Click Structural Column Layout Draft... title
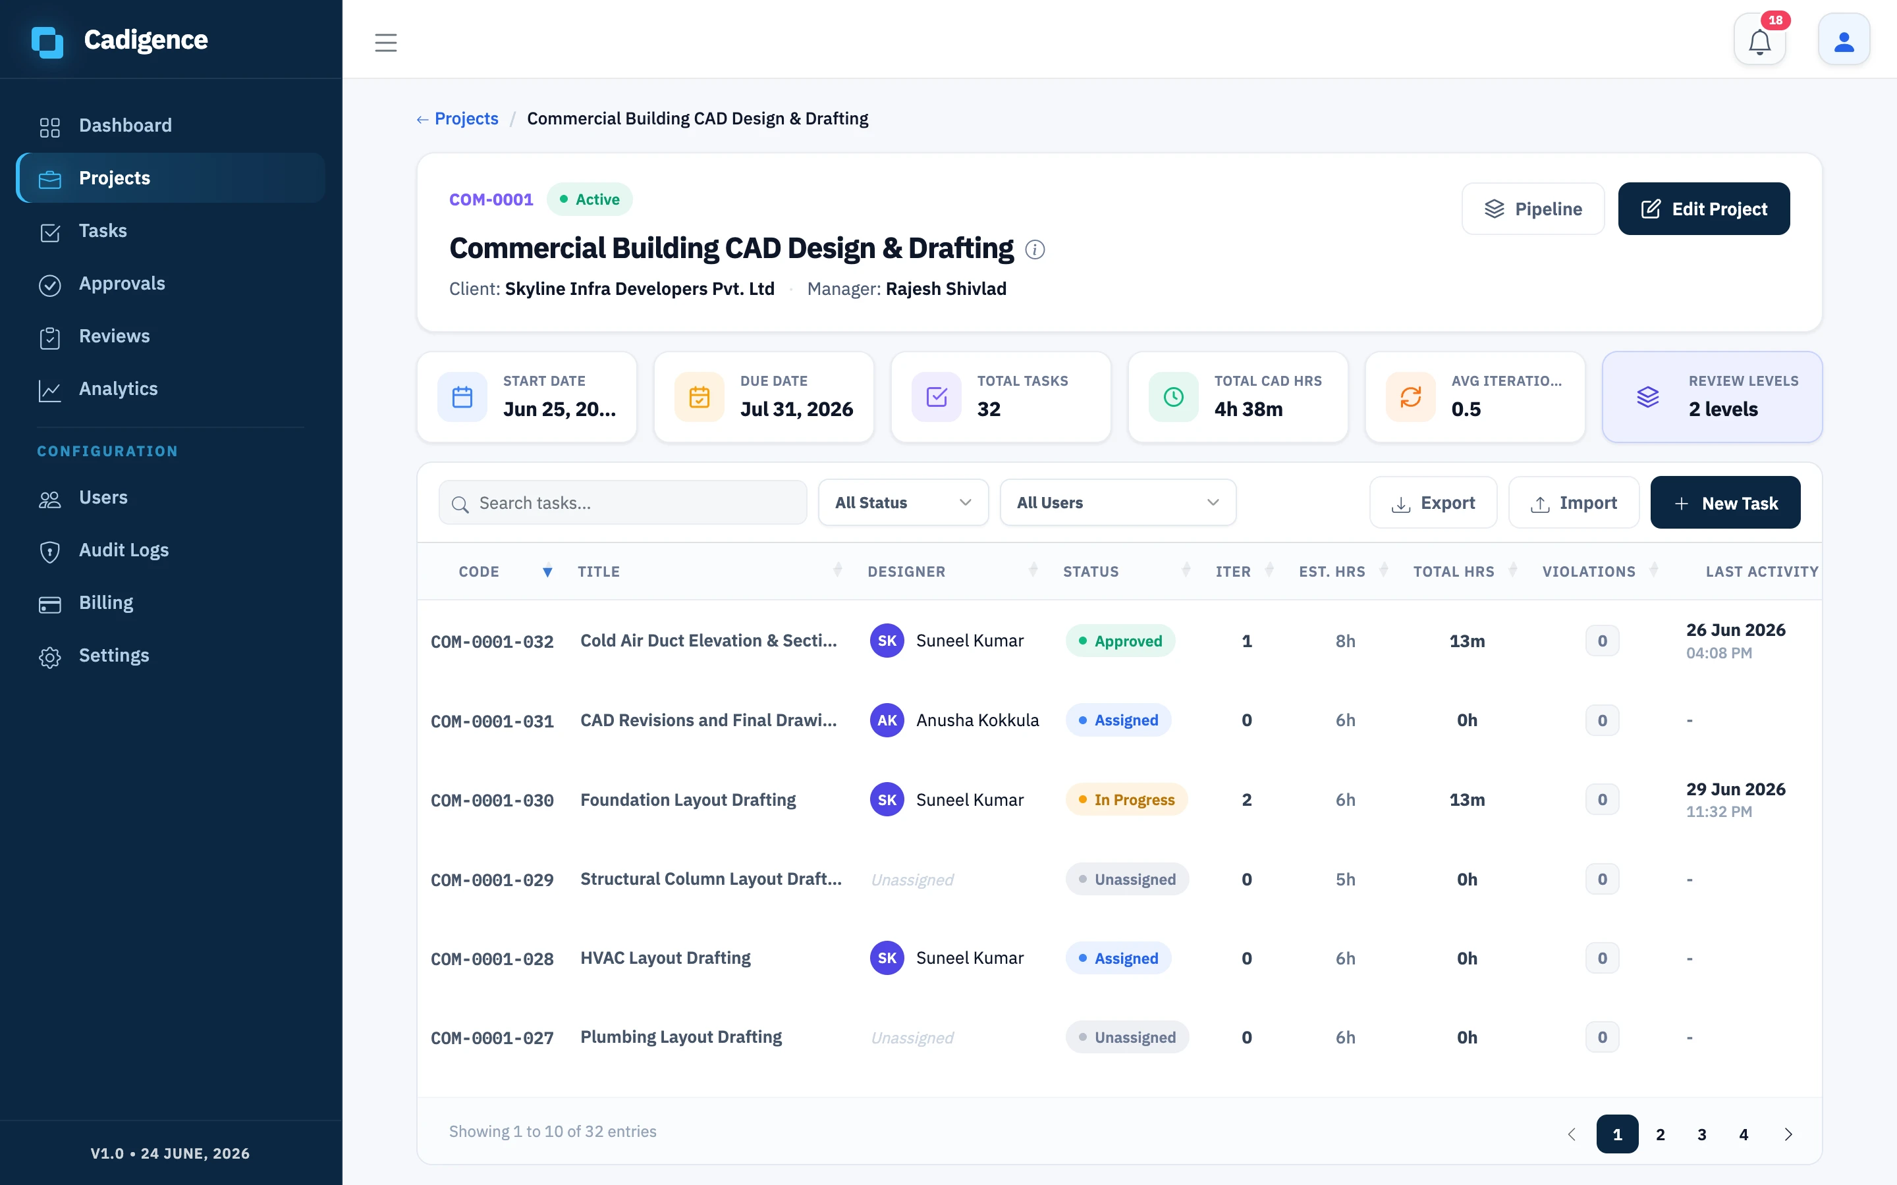Screen dimensions: 1897x1185 [711, 879]
